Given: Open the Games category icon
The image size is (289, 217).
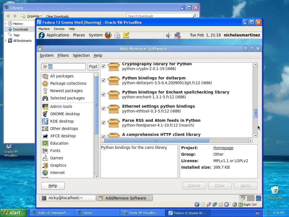Looking at the screenshot, I should [x=45, y=158].
